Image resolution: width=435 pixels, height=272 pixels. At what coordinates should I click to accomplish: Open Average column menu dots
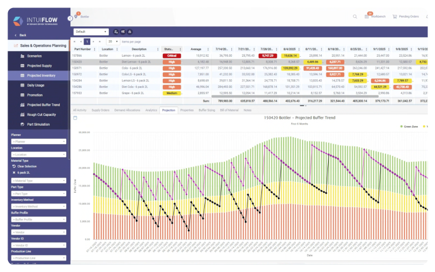[208, 49]
